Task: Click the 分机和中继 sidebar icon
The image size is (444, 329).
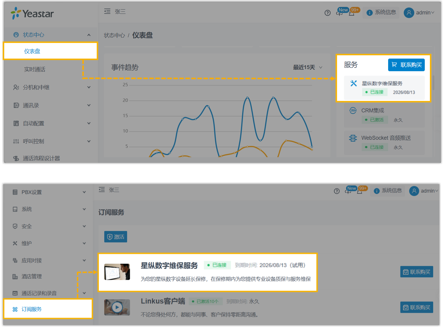Action: 16,87
